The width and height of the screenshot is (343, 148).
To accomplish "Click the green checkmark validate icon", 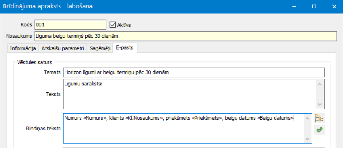I will point(319,130).
